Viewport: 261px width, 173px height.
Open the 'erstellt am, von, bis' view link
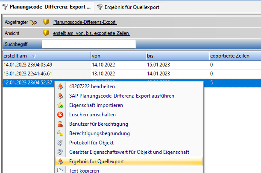(x=91, y=33)
